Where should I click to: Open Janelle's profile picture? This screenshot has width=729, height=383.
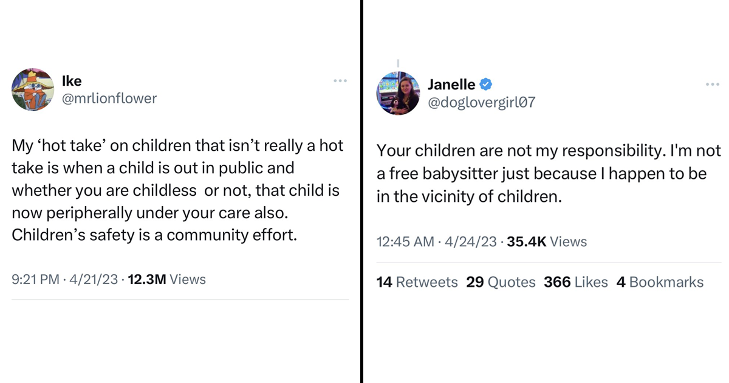pos(398,92)
